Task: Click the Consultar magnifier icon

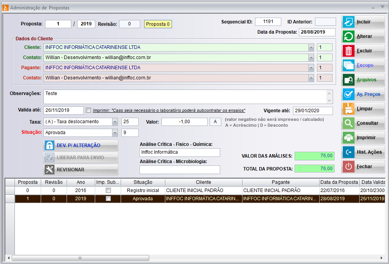Action: [x=348, y=123]
